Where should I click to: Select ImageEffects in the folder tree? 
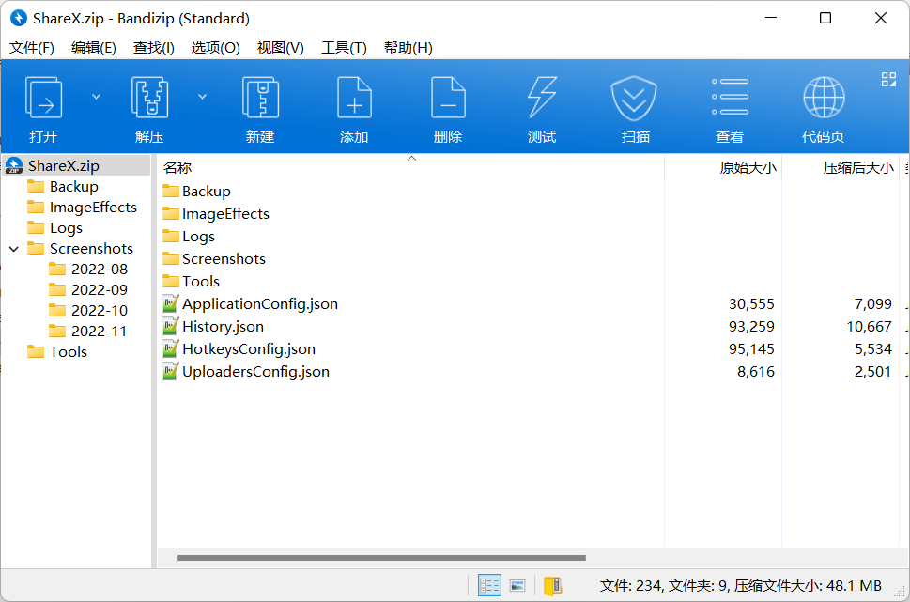[93, 208]
